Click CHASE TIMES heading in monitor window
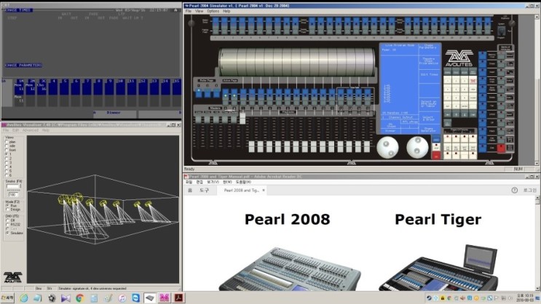This screenshot has height=304, width=541. click(x=18, y=10)
